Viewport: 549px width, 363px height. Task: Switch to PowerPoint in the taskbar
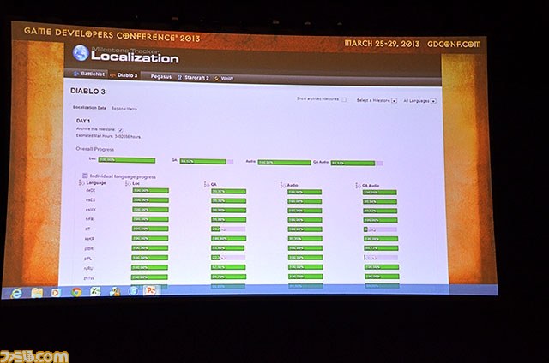pyautogui.click(x=151, y=290)
